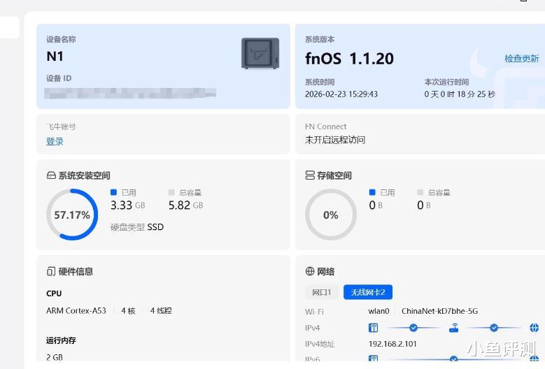Click the blurred device ID field

130,93
